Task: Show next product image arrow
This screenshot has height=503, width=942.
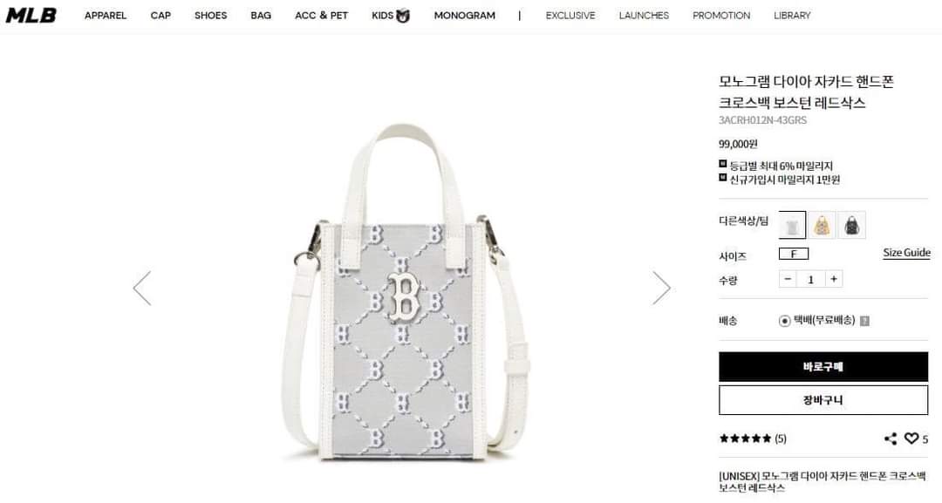Action: coord(661,289)
